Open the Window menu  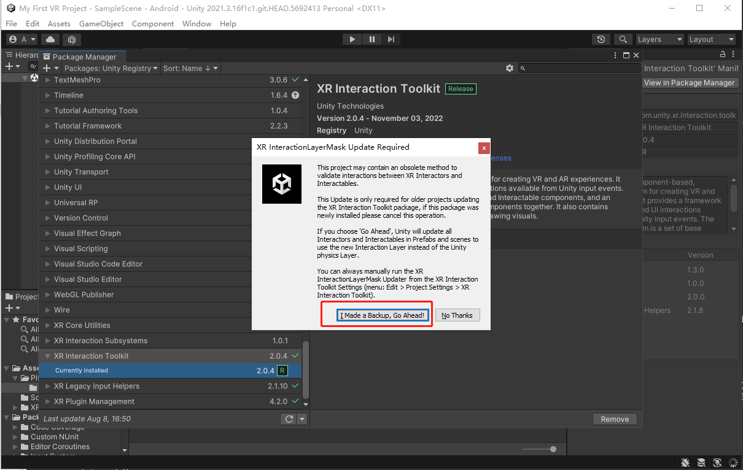coord(196,23)
